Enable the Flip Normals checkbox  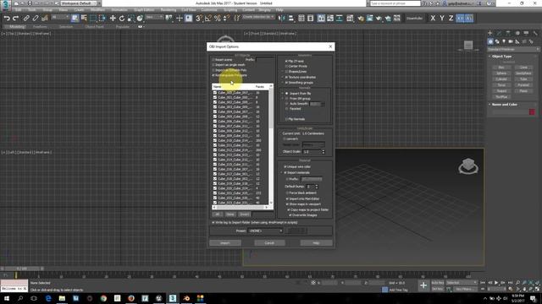286,119
